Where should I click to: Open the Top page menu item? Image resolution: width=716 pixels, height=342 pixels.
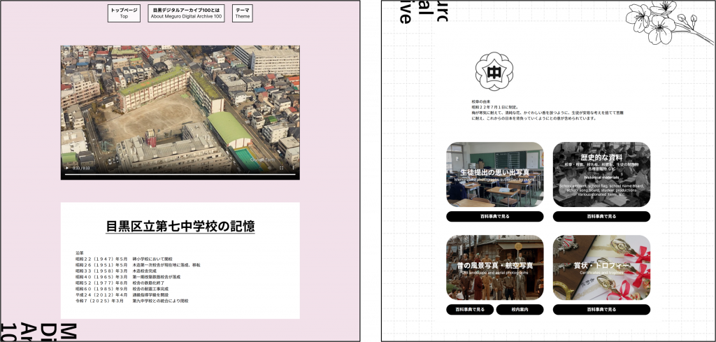point(124,13)
